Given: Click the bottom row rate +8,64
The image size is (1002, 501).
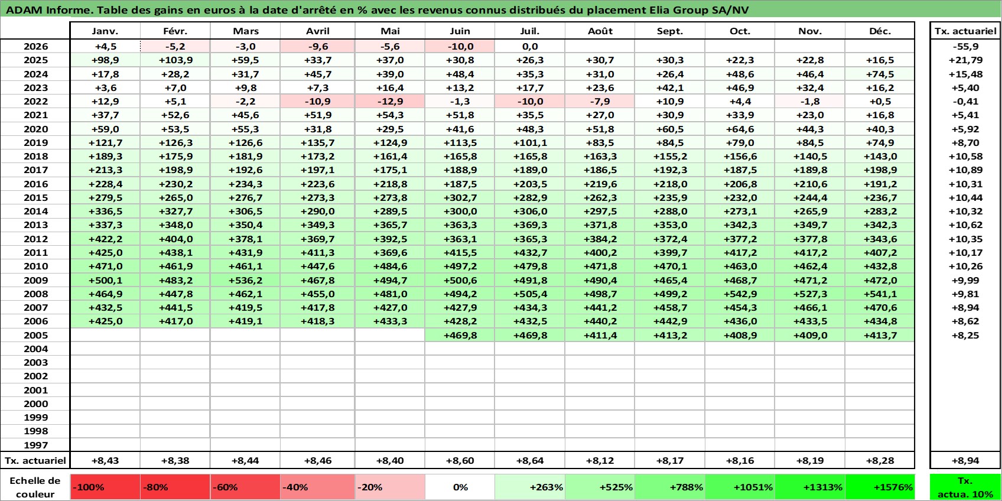Looking at the screenshot, I should tap(530, 461).
